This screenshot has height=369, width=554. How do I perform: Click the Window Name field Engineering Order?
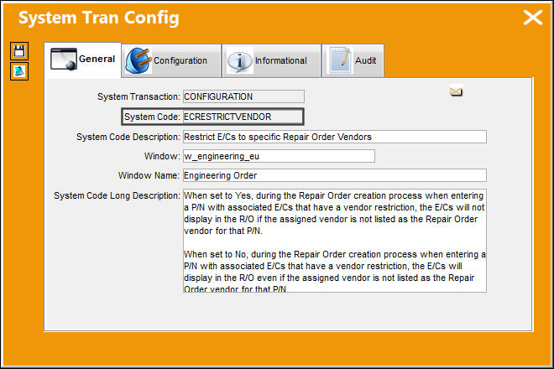coord(335,175)
